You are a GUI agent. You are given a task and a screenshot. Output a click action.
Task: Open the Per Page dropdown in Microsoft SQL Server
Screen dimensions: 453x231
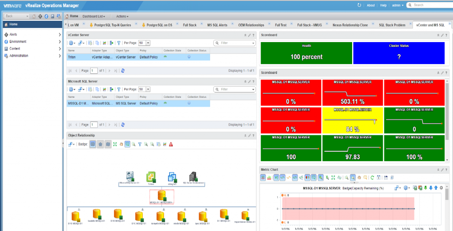pyautogui.click(x=148, y=89)
